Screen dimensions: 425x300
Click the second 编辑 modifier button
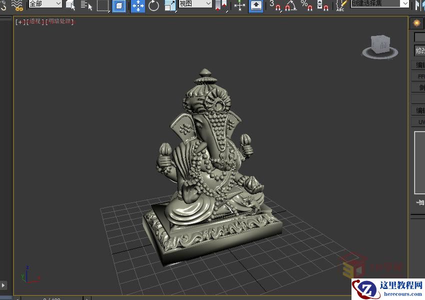coord(419,110)
